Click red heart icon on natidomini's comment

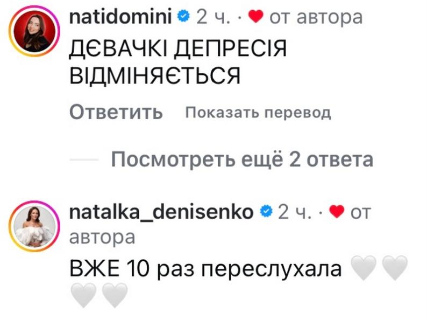coord(255,17)
